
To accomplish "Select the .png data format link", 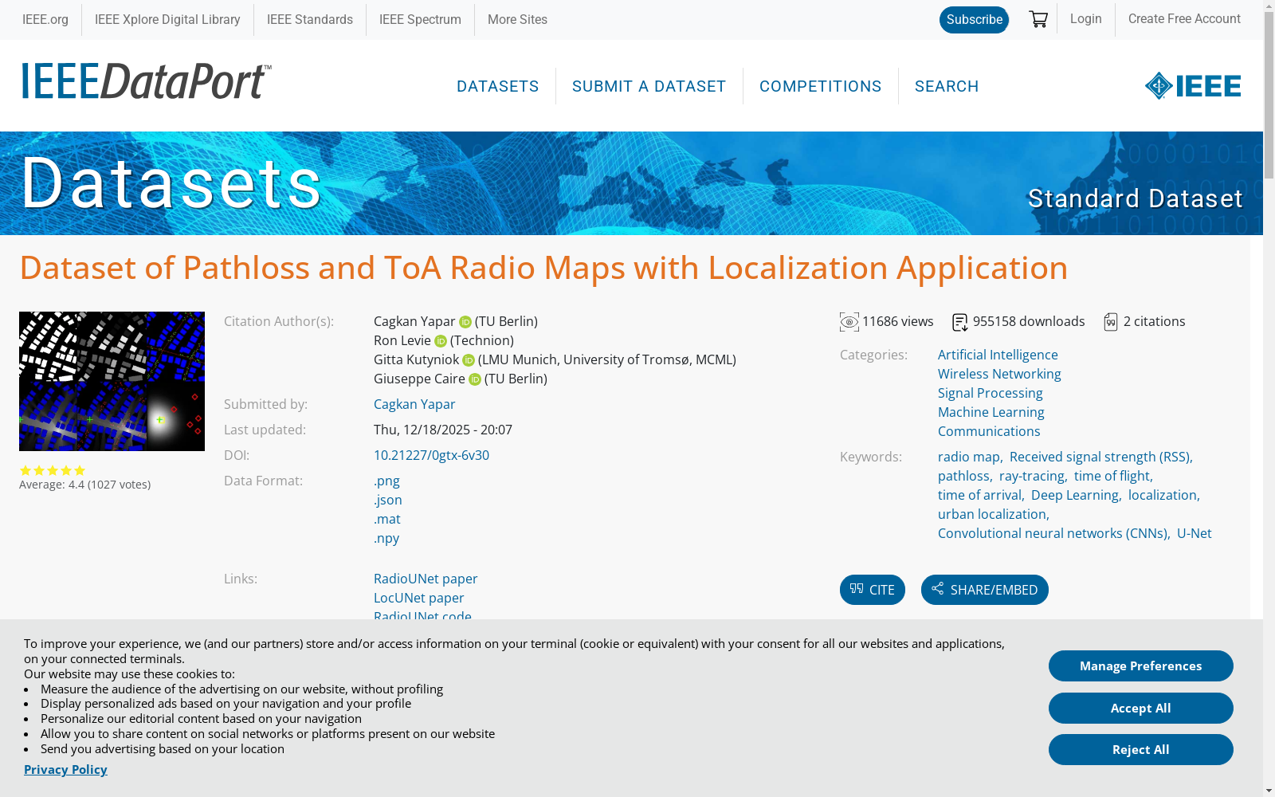I will [x=386, y=481].
